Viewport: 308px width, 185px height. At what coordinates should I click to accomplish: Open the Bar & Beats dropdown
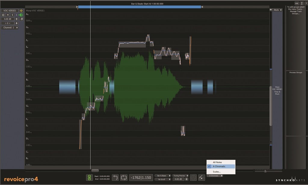[163, 176]
